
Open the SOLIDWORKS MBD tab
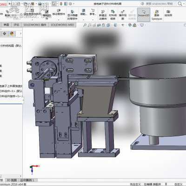(x=62, y=25)
